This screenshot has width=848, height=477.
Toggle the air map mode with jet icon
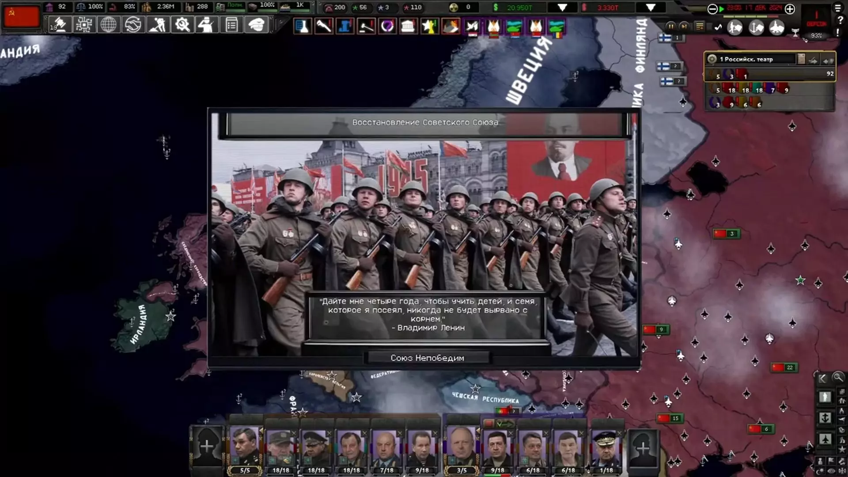pyautogui.click(x=825, y=439)
